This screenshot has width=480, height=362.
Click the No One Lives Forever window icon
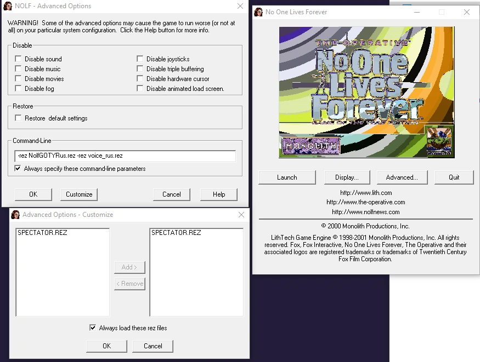(x=258, y=12)
